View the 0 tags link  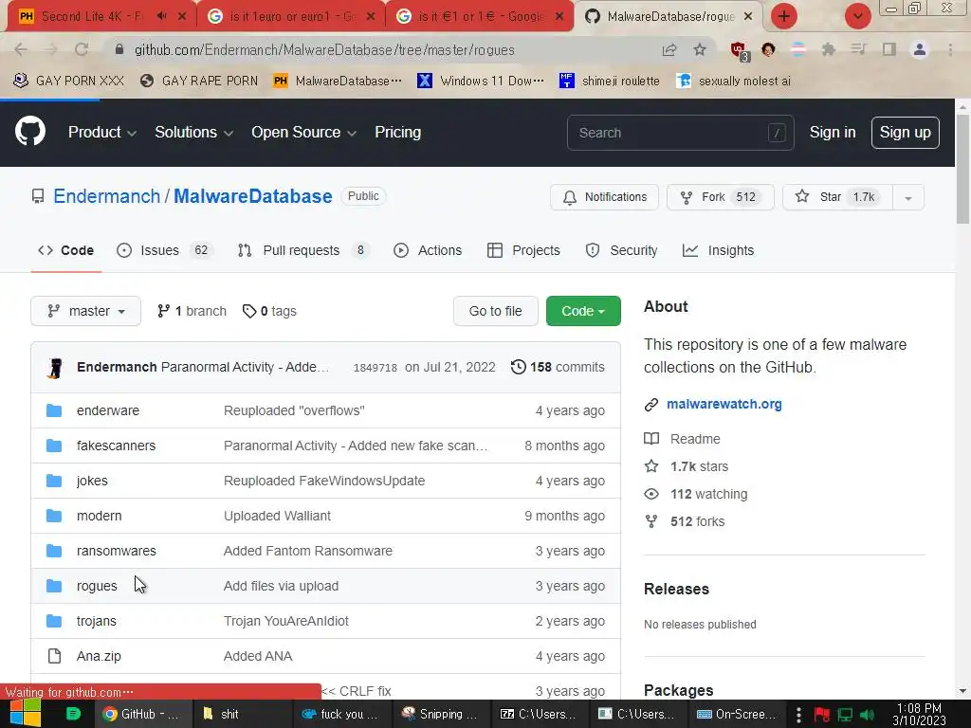tap(269, 311)
